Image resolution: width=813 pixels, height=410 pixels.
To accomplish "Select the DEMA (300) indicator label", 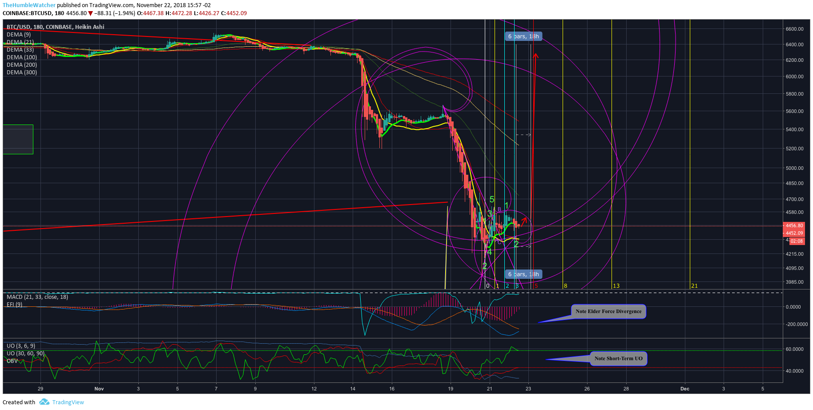I will click(22, 72).
